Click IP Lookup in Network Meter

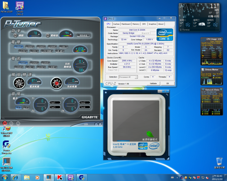pyautogui.click(x=216, y=98)
